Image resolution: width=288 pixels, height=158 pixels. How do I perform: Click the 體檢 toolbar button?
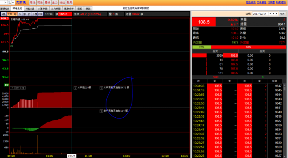click(47, 2)
